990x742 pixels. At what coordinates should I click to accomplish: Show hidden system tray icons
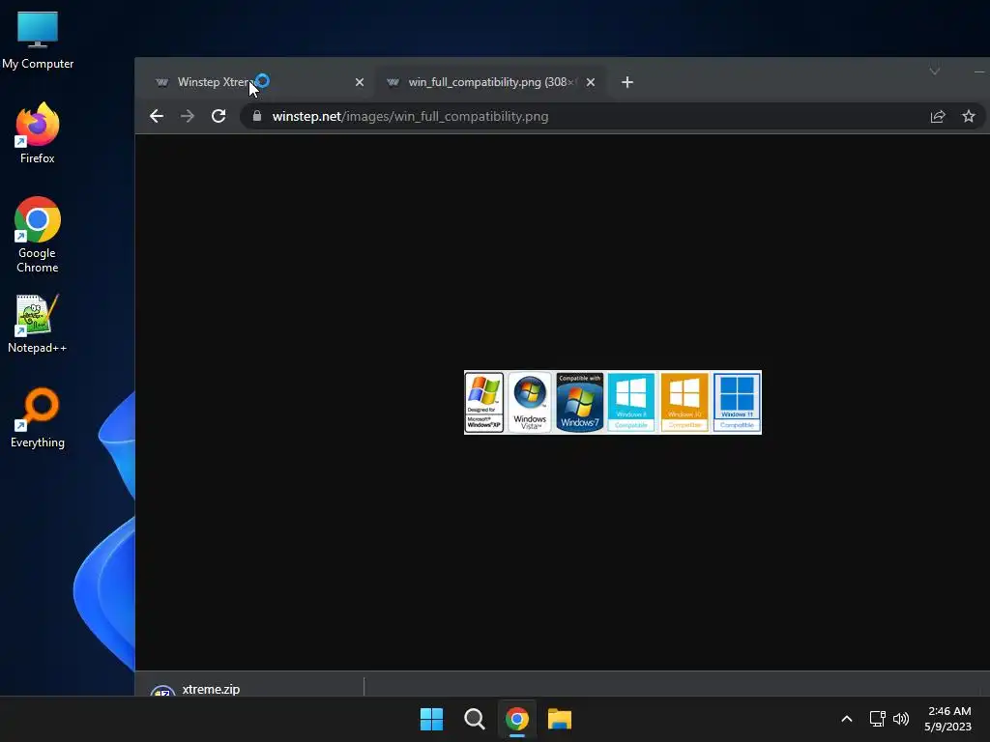[x=847, y=719]
